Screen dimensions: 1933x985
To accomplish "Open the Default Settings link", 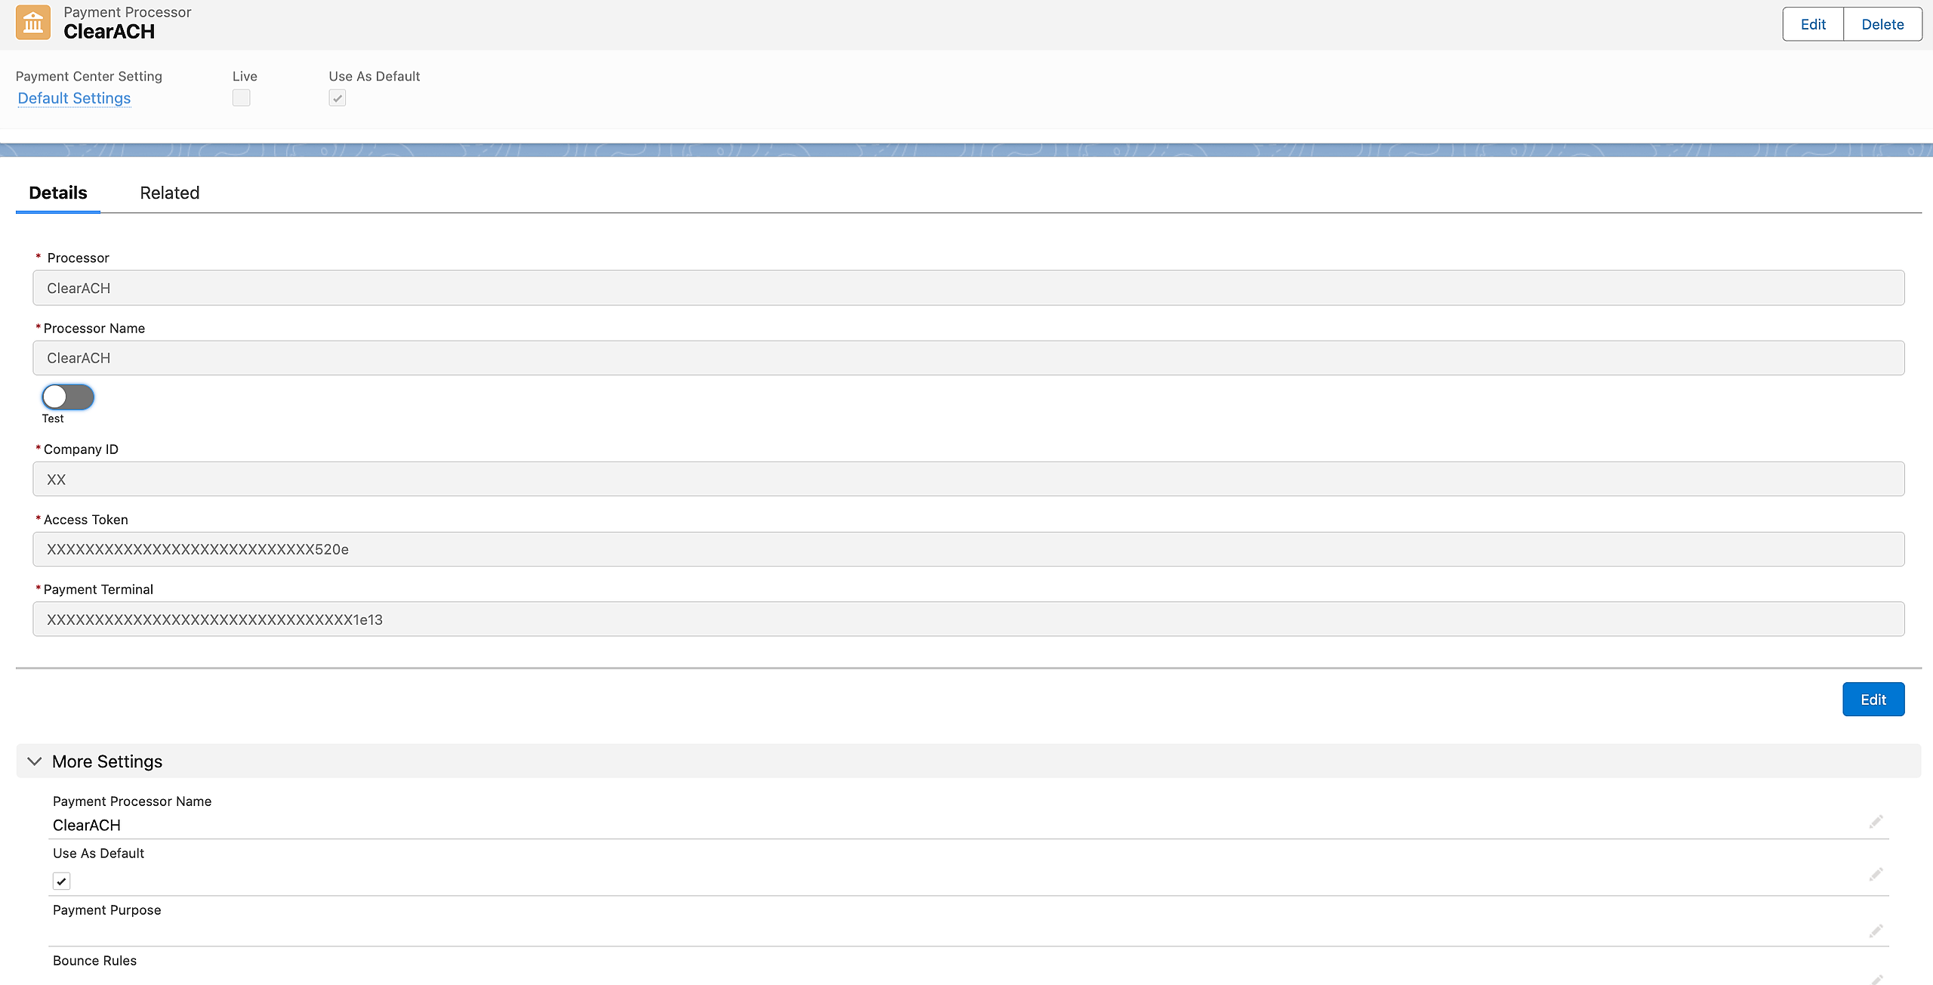I will [x=74, y=98].
